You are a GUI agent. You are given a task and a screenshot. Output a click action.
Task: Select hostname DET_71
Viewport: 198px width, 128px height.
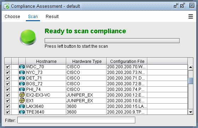tap(34, 78)
